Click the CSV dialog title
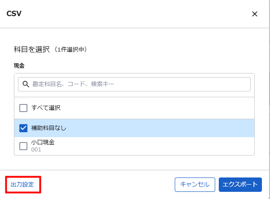This screenshot has height=199, width=270. [x=14, y=13]
